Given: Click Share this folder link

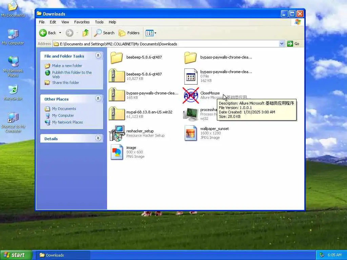Looking at the screenshot, I should pyautogui.click(x=65, y=83).
